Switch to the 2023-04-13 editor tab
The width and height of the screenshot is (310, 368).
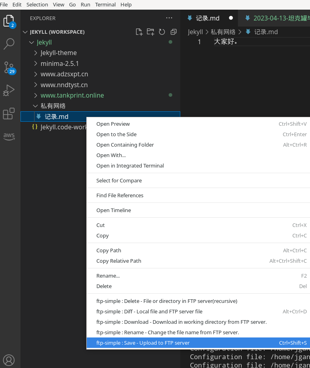[274, 18]
